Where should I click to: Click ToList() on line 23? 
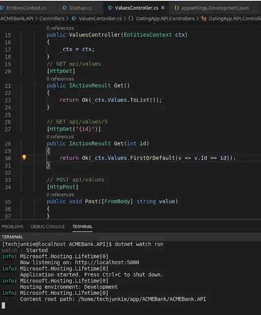click(x=143, y=100)
